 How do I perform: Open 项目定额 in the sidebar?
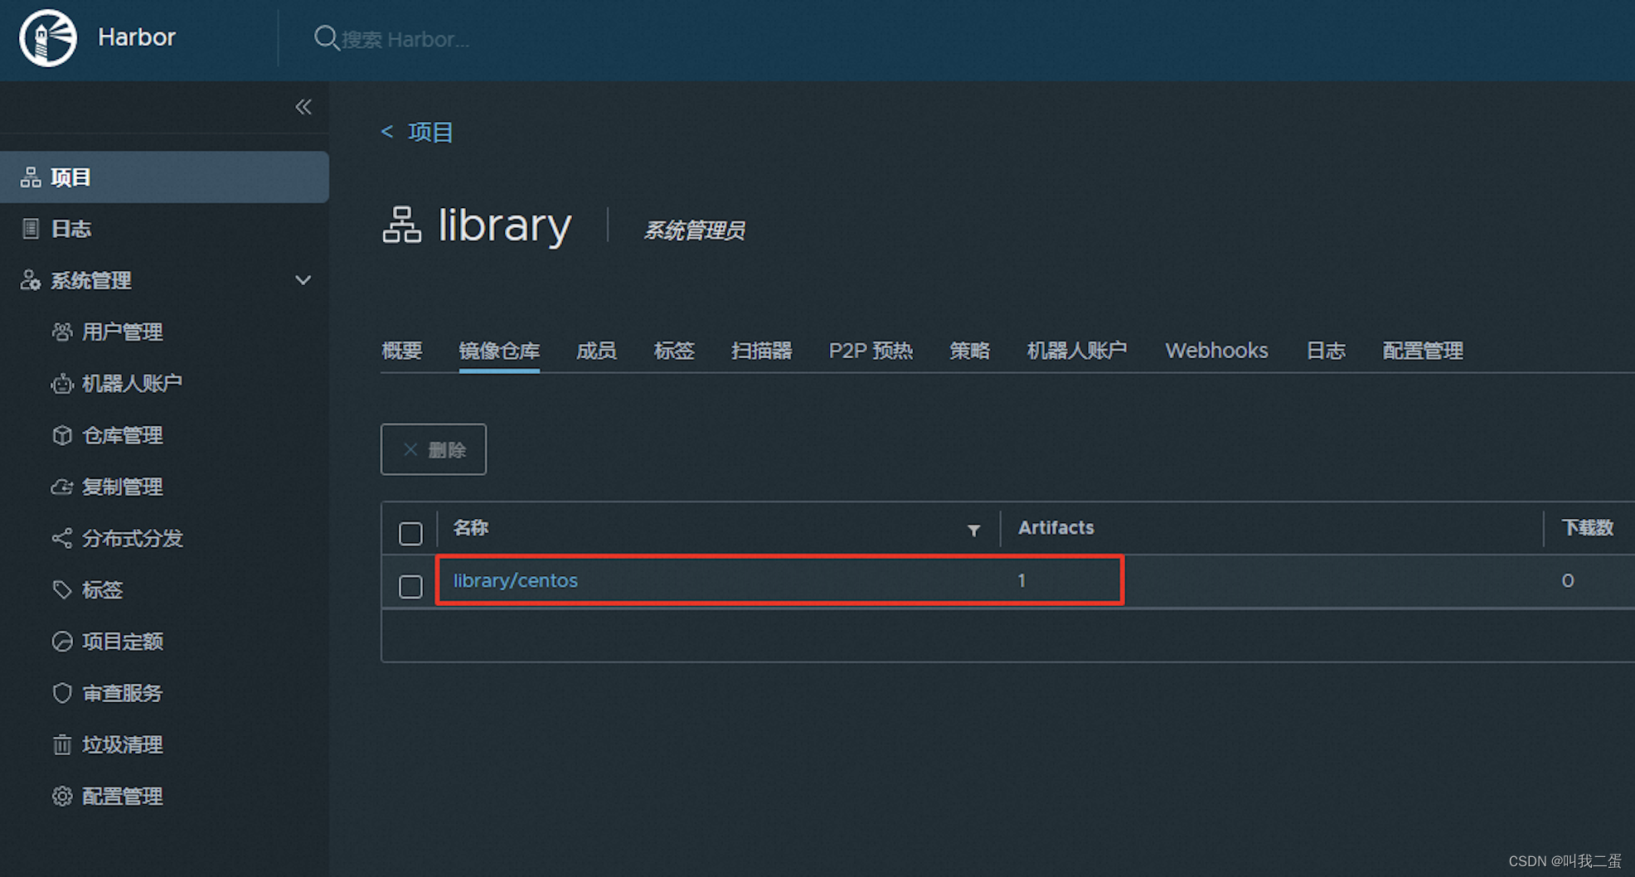tap(123, 642)
